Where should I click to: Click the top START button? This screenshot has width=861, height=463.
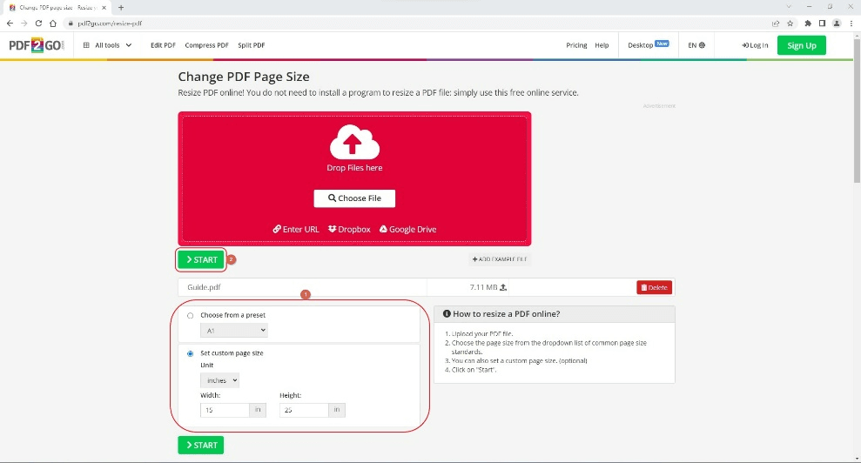(x=201, y=260)
